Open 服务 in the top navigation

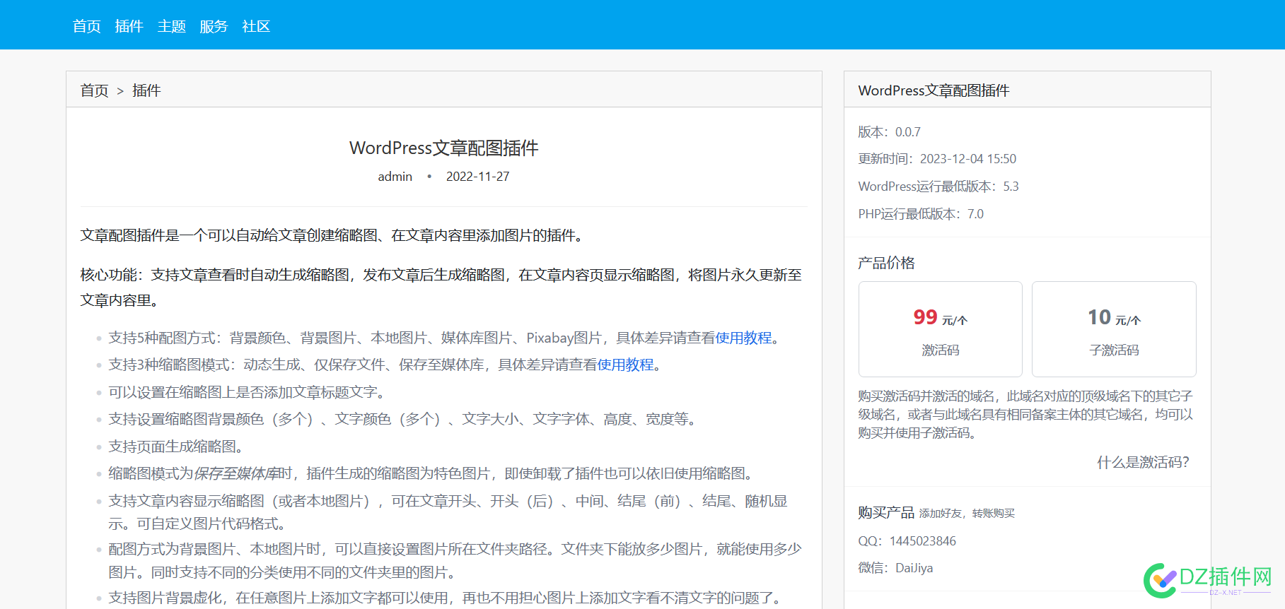214,26
